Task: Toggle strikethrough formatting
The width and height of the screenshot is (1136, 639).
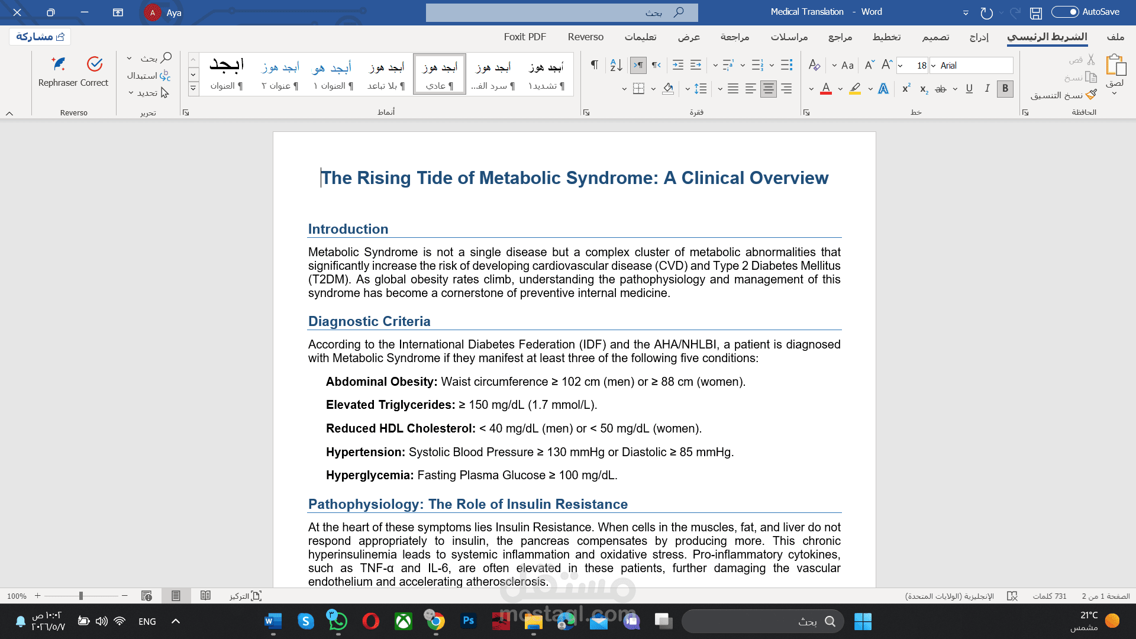Action: pyautogui.click(x=941, y=89)
